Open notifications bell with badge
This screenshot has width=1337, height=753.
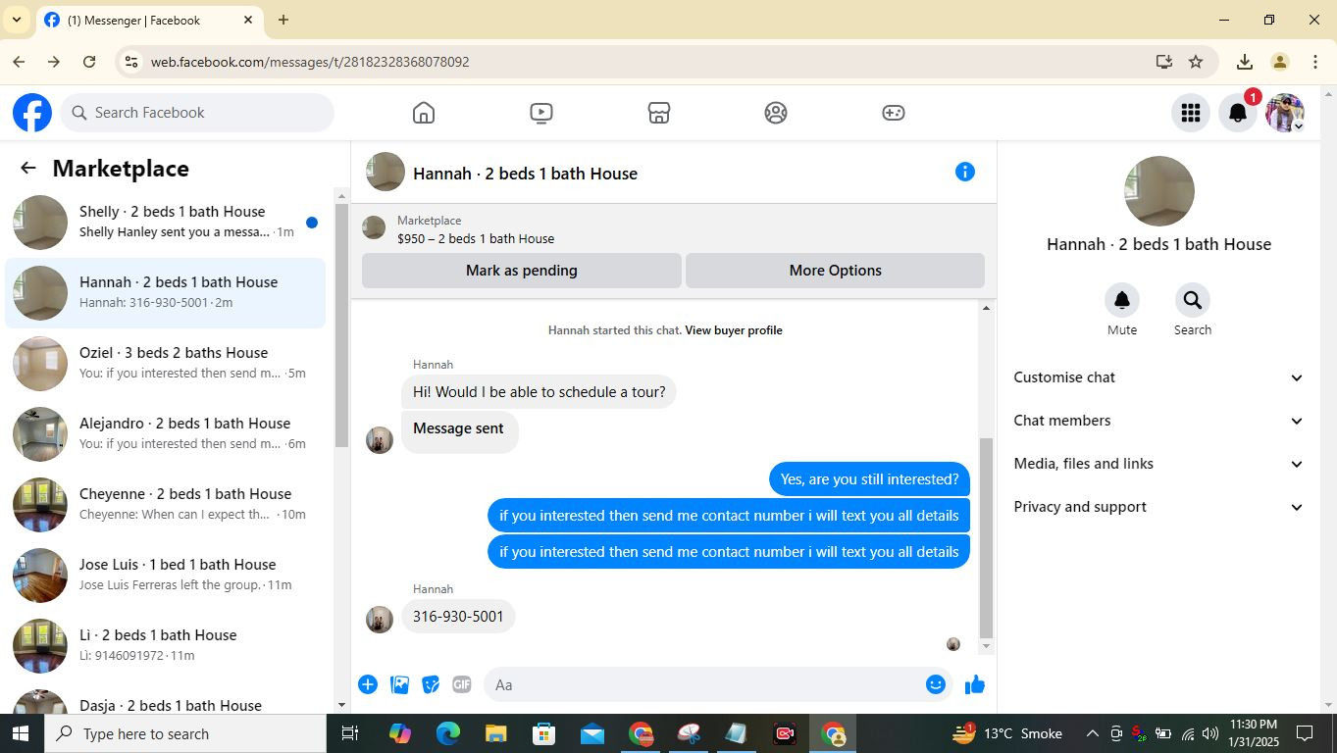point(1238,113)
